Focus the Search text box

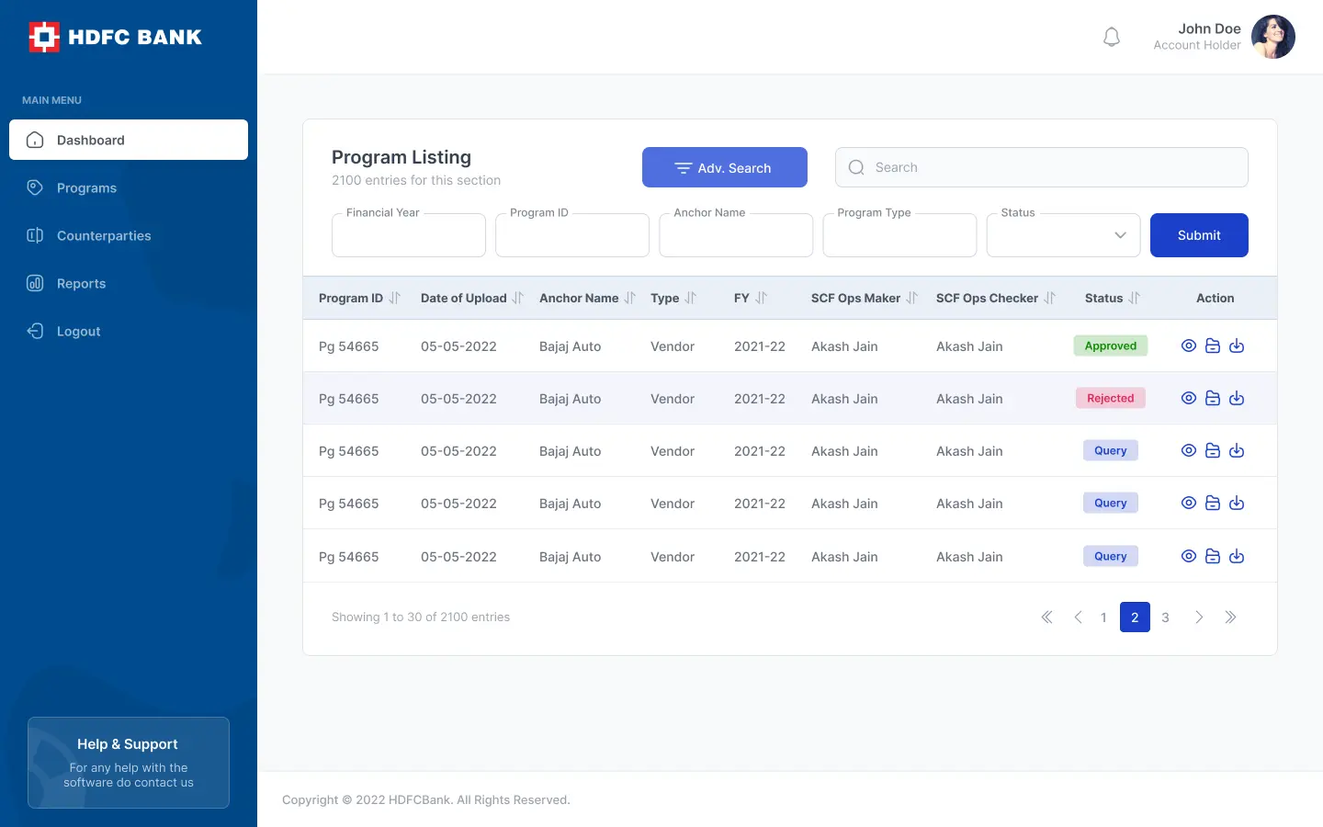(1042, 167)
